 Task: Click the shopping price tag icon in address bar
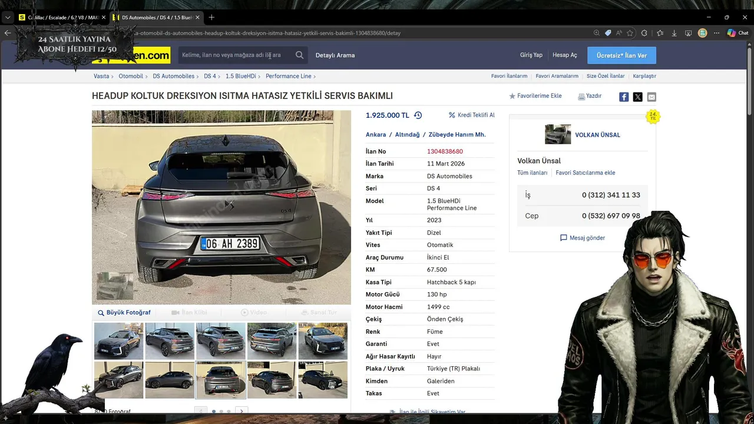[x=608, y=33]
